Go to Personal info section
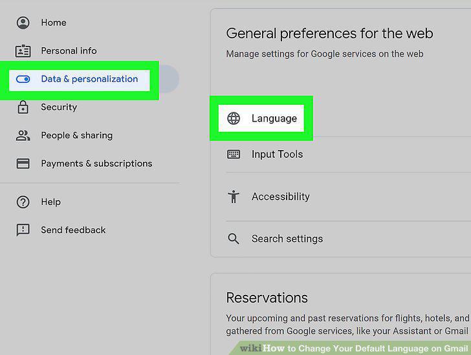The width and height of the screenshot is (471, 355). 69,50
